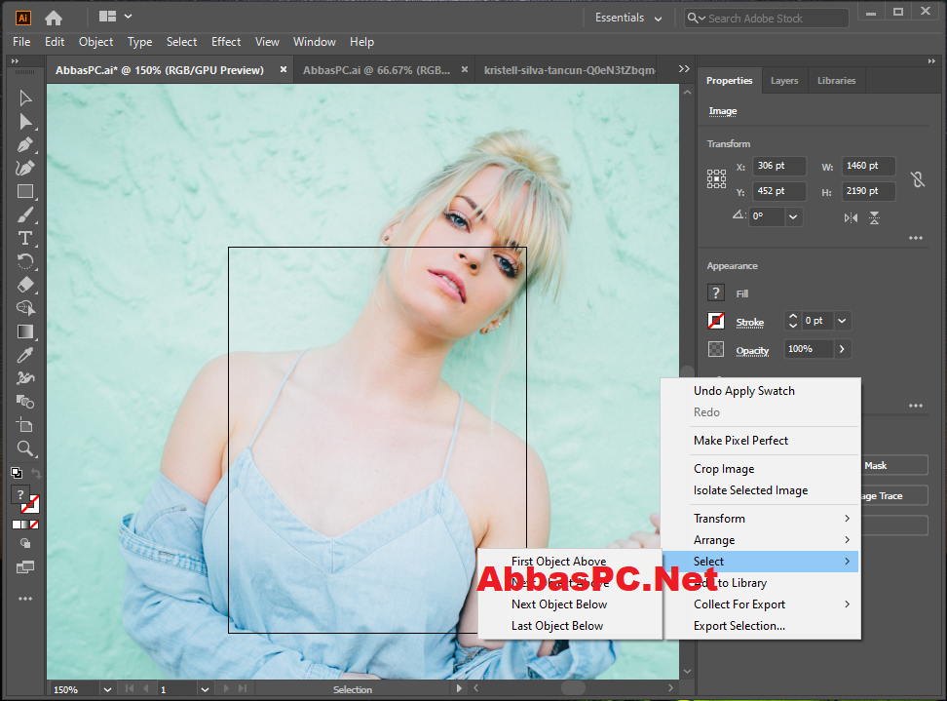
Task: Select Next Object Below
Action: 570,604
